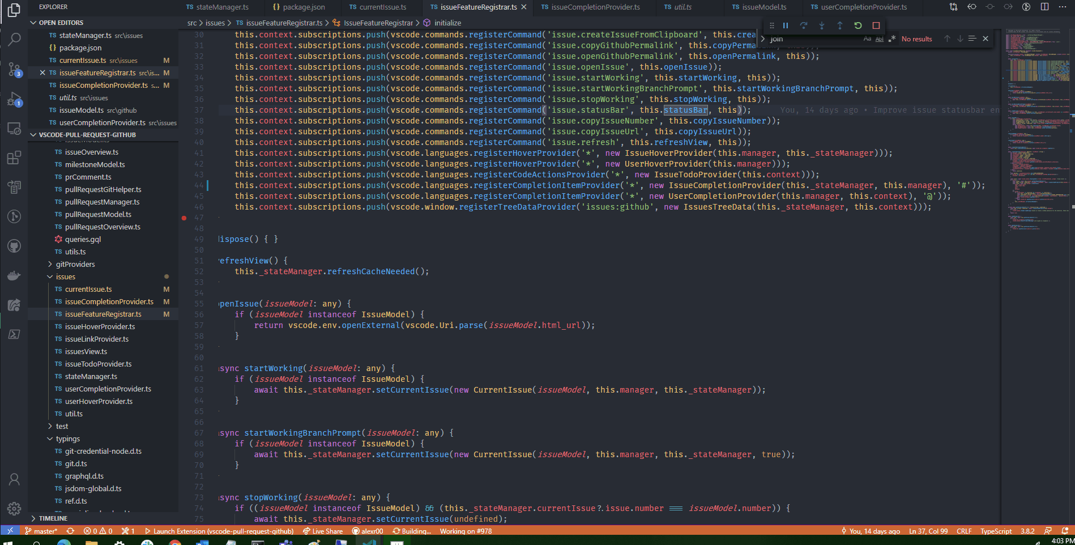Split the editor to the right

click(1044, 7)
